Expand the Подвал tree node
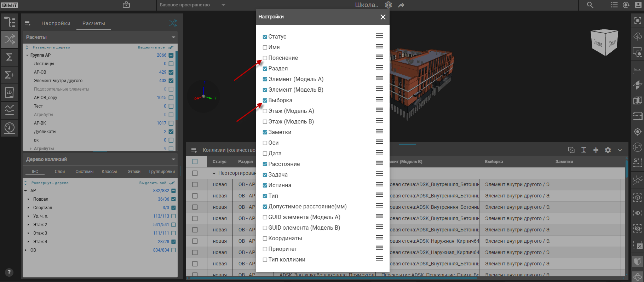Image resolution: width=644 pixels, height=282 pixels. point(29,199)
